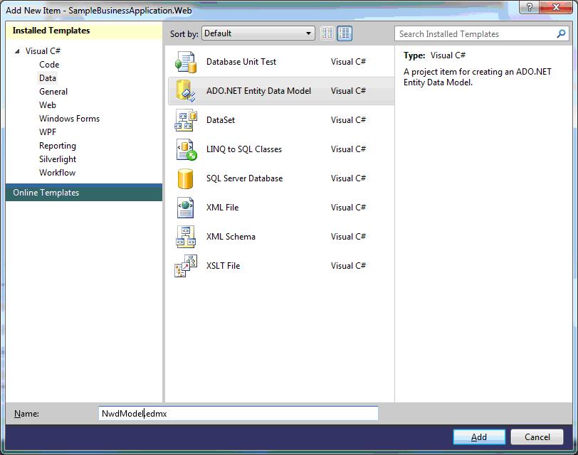Select the Windows Forms category
The height and width of the screenshot is (455, 578).
point(69,119)
